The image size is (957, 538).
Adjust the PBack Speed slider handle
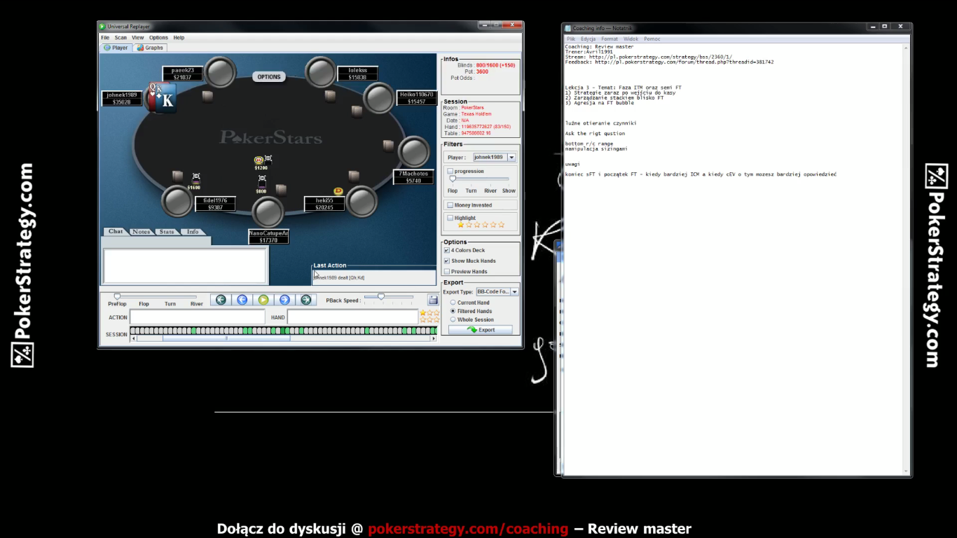tap(381, 296)
